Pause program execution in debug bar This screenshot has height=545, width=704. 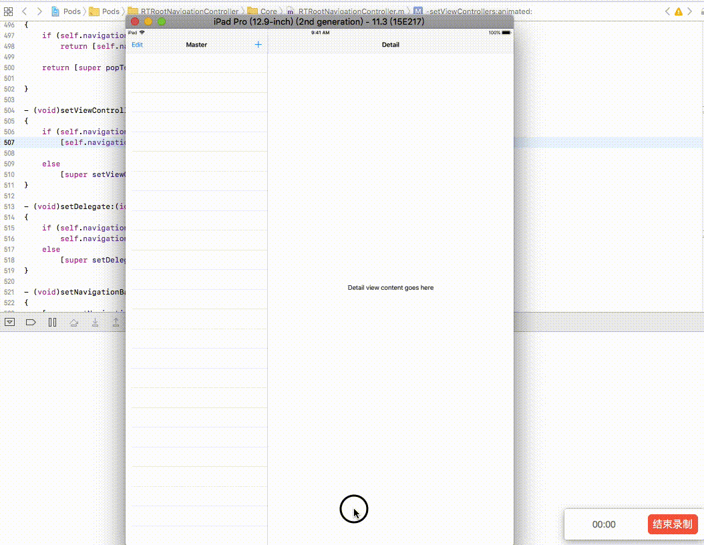[x=53, y=323]
